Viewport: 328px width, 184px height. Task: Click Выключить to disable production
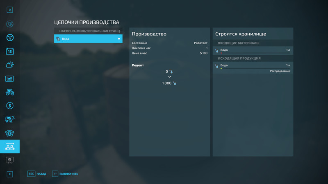[x=65, y=174]
